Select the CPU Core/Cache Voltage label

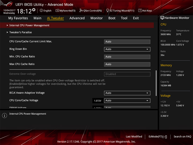coord(24,100)
